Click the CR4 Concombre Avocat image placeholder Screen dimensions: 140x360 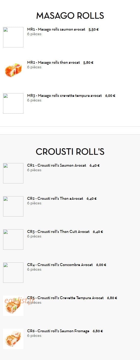pyautogui.click(x=13, y=273)
